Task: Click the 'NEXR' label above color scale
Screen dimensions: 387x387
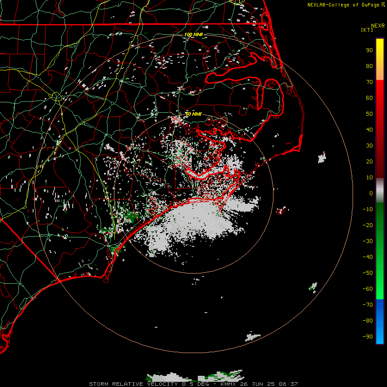Action: coord(378,26)
